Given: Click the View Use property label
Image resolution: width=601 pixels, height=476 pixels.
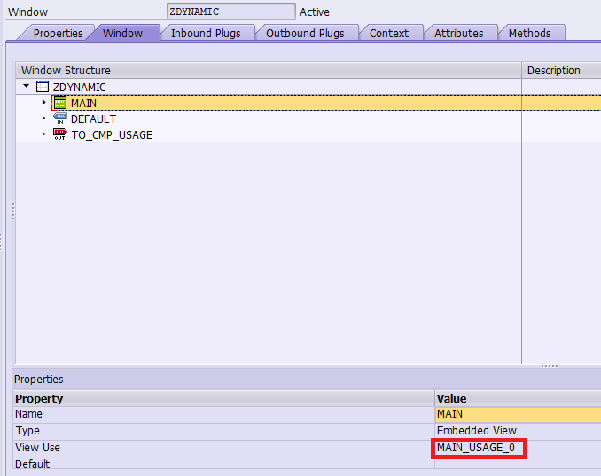Looking at the screenshot, I should point(37,448).
